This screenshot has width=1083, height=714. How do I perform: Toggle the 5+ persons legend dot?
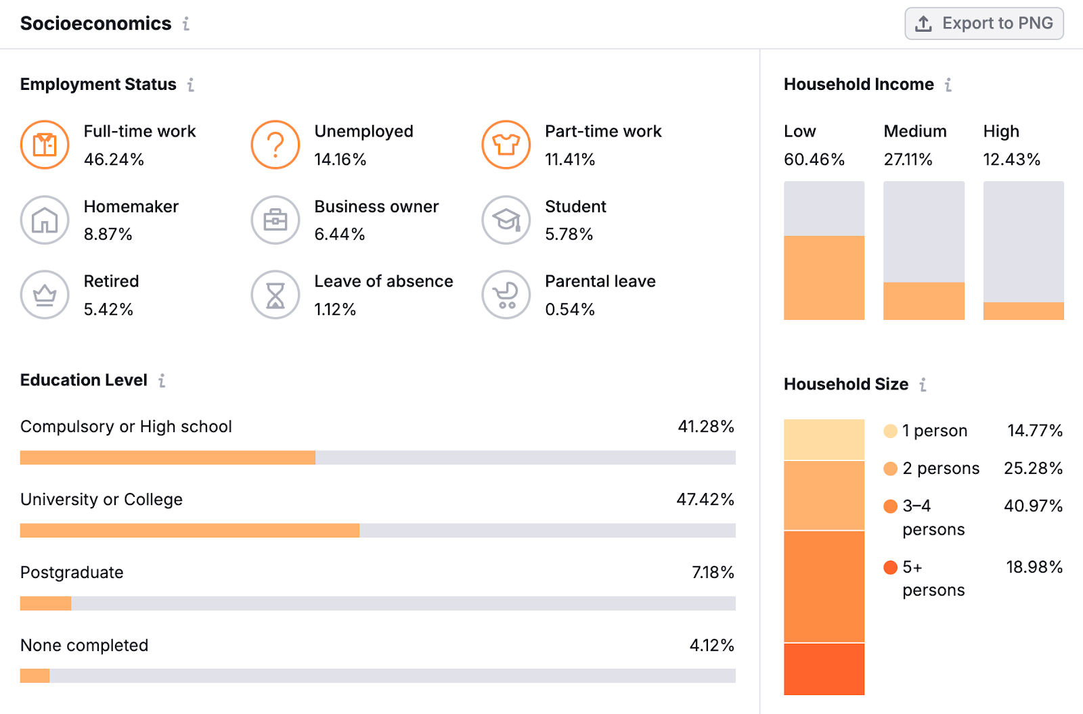889,568
